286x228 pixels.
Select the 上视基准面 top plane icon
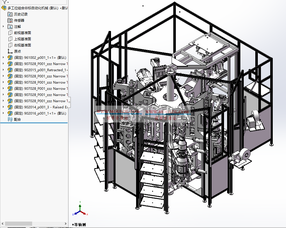[10, 39]
